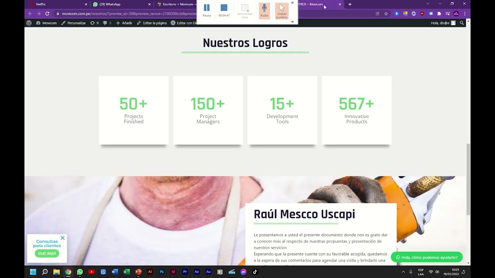The image size is (495, 278).
Task: Open the WordPress logo menu
Action: 29,23
